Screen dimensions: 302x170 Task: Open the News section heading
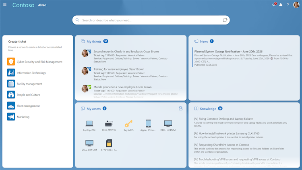tap(204, 41)
